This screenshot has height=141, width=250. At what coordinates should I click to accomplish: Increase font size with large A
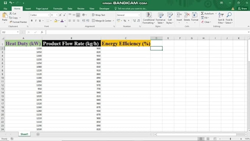(x=60, y=15)
